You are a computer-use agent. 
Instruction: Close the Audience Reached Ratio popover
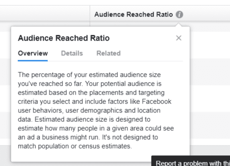click(x=179, y=38)
